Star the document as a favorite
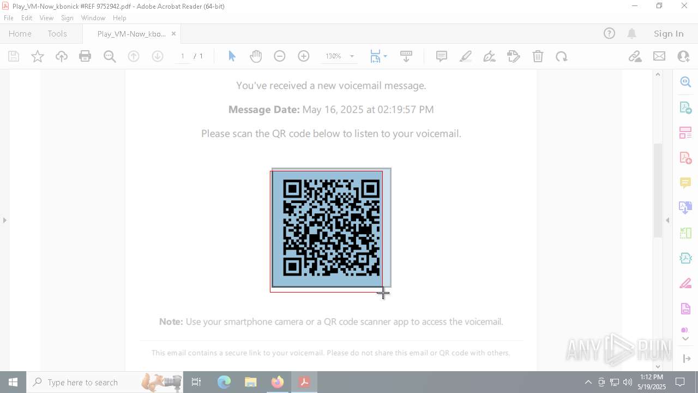 [38, 56]
